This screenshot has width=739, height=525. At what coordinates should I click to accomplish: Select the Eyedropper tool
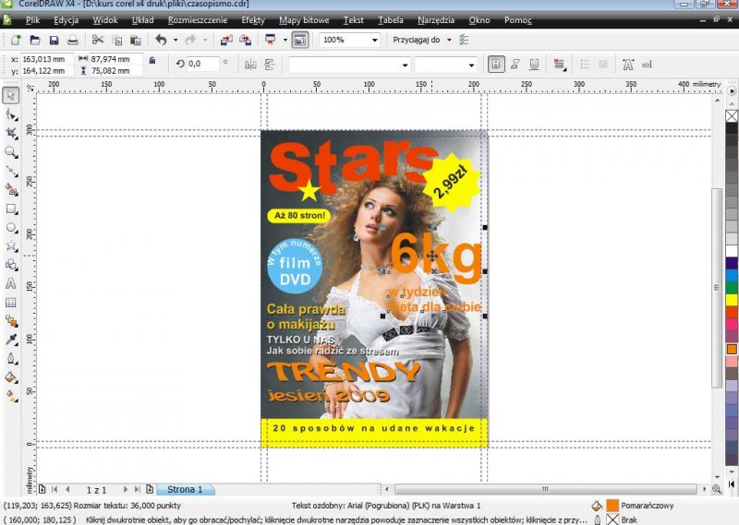pyautogui.click(x=11, y=340)
